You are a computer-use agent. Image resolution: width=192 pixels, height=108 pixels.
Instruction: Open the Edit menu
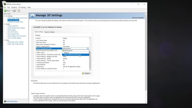coord(9,7)
